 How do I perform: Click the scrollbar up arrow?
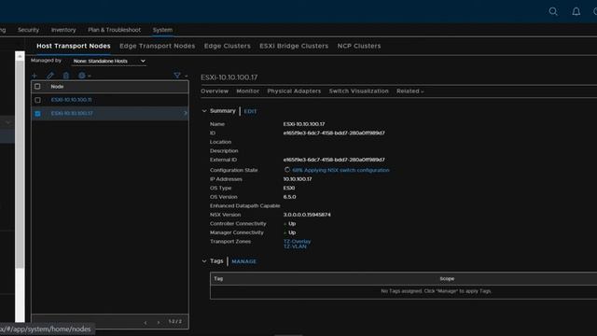(20, 56)
